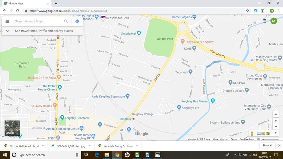Screen dimensions: 283x159
Task: Open options for Victoia Hall Aired html download
Action: click(x=43, y=146)
